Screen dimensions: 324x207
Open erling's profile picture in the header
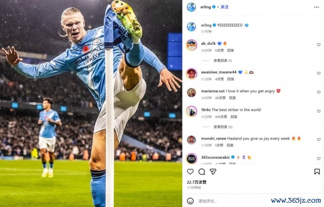(191, 7)
